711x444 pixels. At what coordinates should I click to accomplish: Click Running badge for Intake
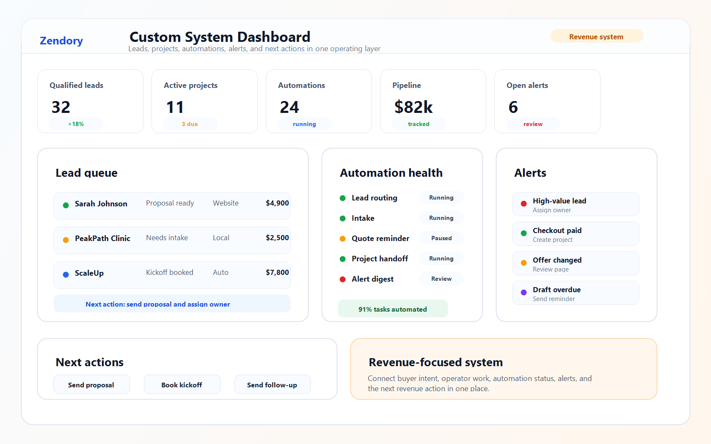pyautogui.click(x=441, y=218)
